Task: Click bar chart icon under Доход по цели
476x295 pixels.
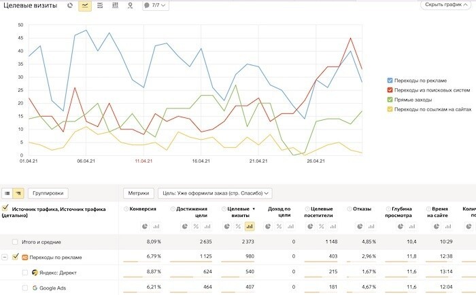Action: tap(290, 227)
